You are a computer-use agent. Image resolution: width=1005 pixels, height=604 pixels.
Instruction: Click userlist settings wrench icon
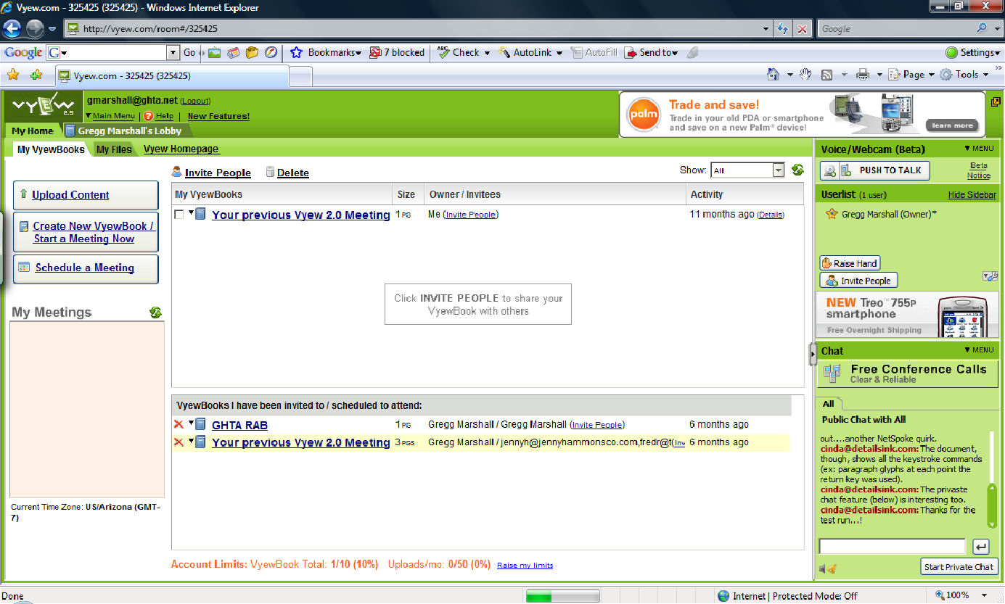point(990,276)
